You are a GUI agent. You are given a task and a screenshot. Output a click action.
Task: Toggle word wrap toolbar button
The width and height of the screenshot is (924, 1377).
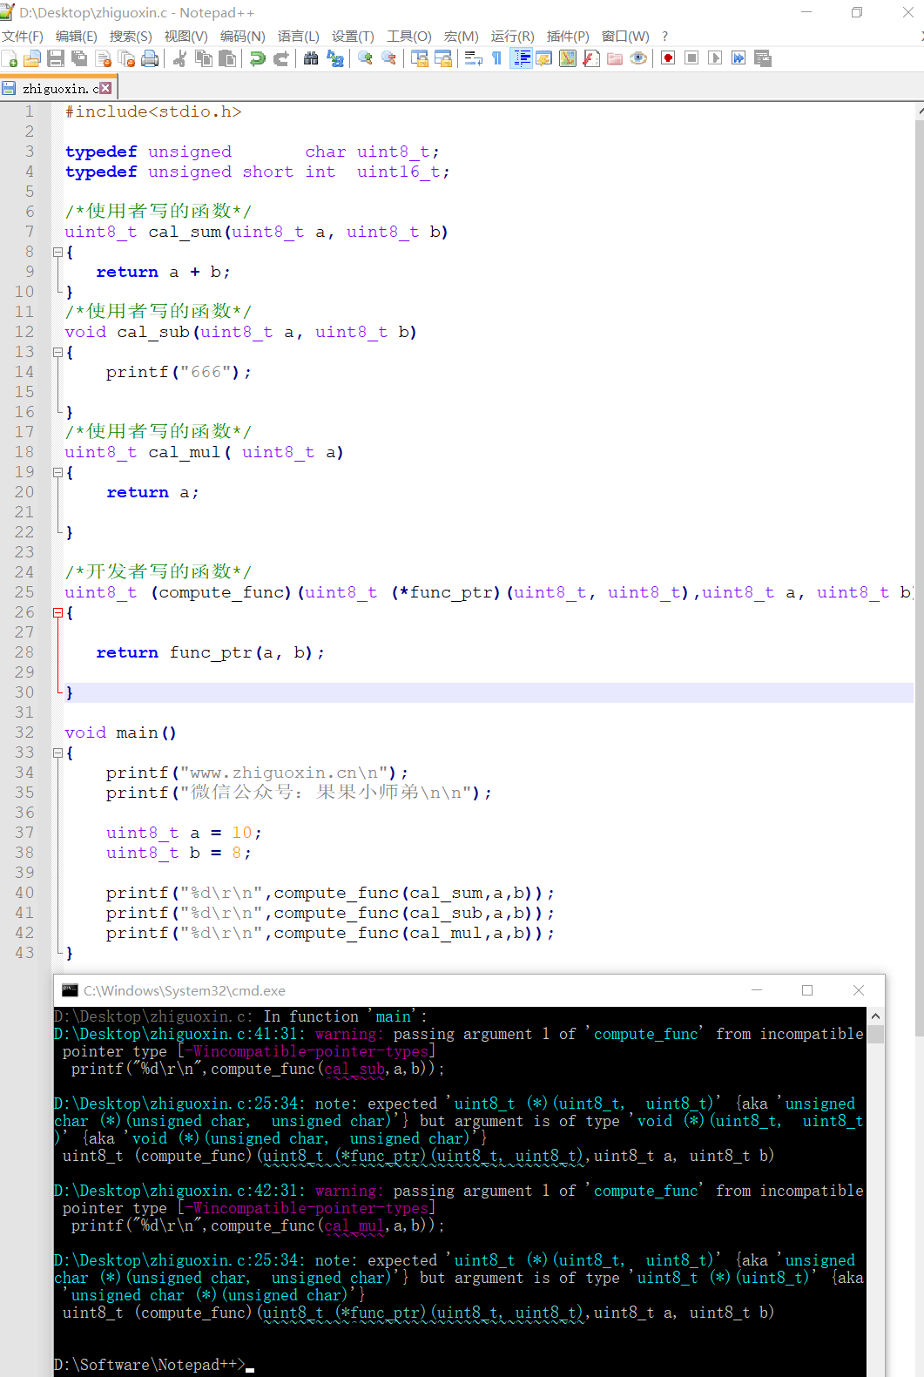(474, 58)
